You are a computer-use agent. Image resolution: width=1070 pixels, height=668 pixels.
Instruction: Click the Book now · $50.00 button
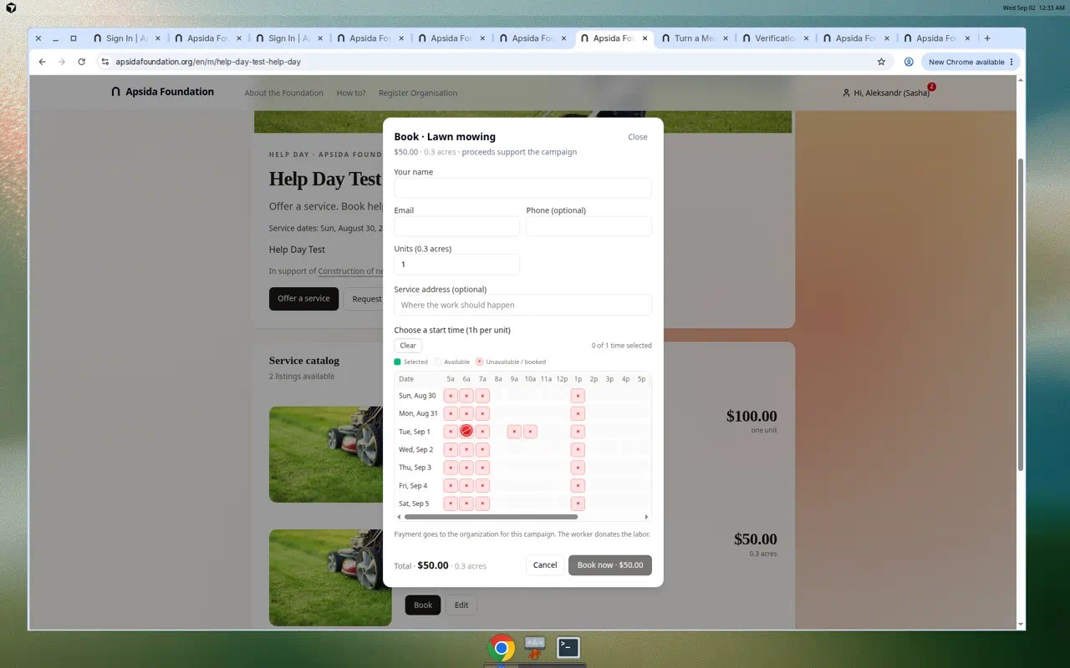click(610, 565)
